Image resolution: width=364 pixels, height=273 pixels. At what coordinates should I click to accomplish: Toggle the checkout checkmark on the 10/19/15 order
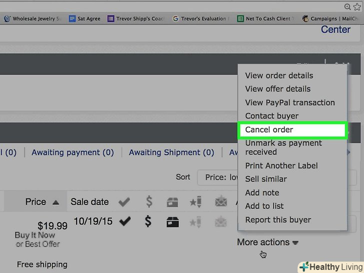point(124,221)
